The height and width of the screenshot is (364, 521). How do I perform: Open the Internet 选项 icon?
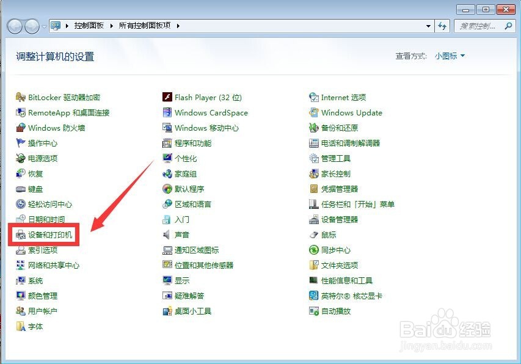click(314, 97)
